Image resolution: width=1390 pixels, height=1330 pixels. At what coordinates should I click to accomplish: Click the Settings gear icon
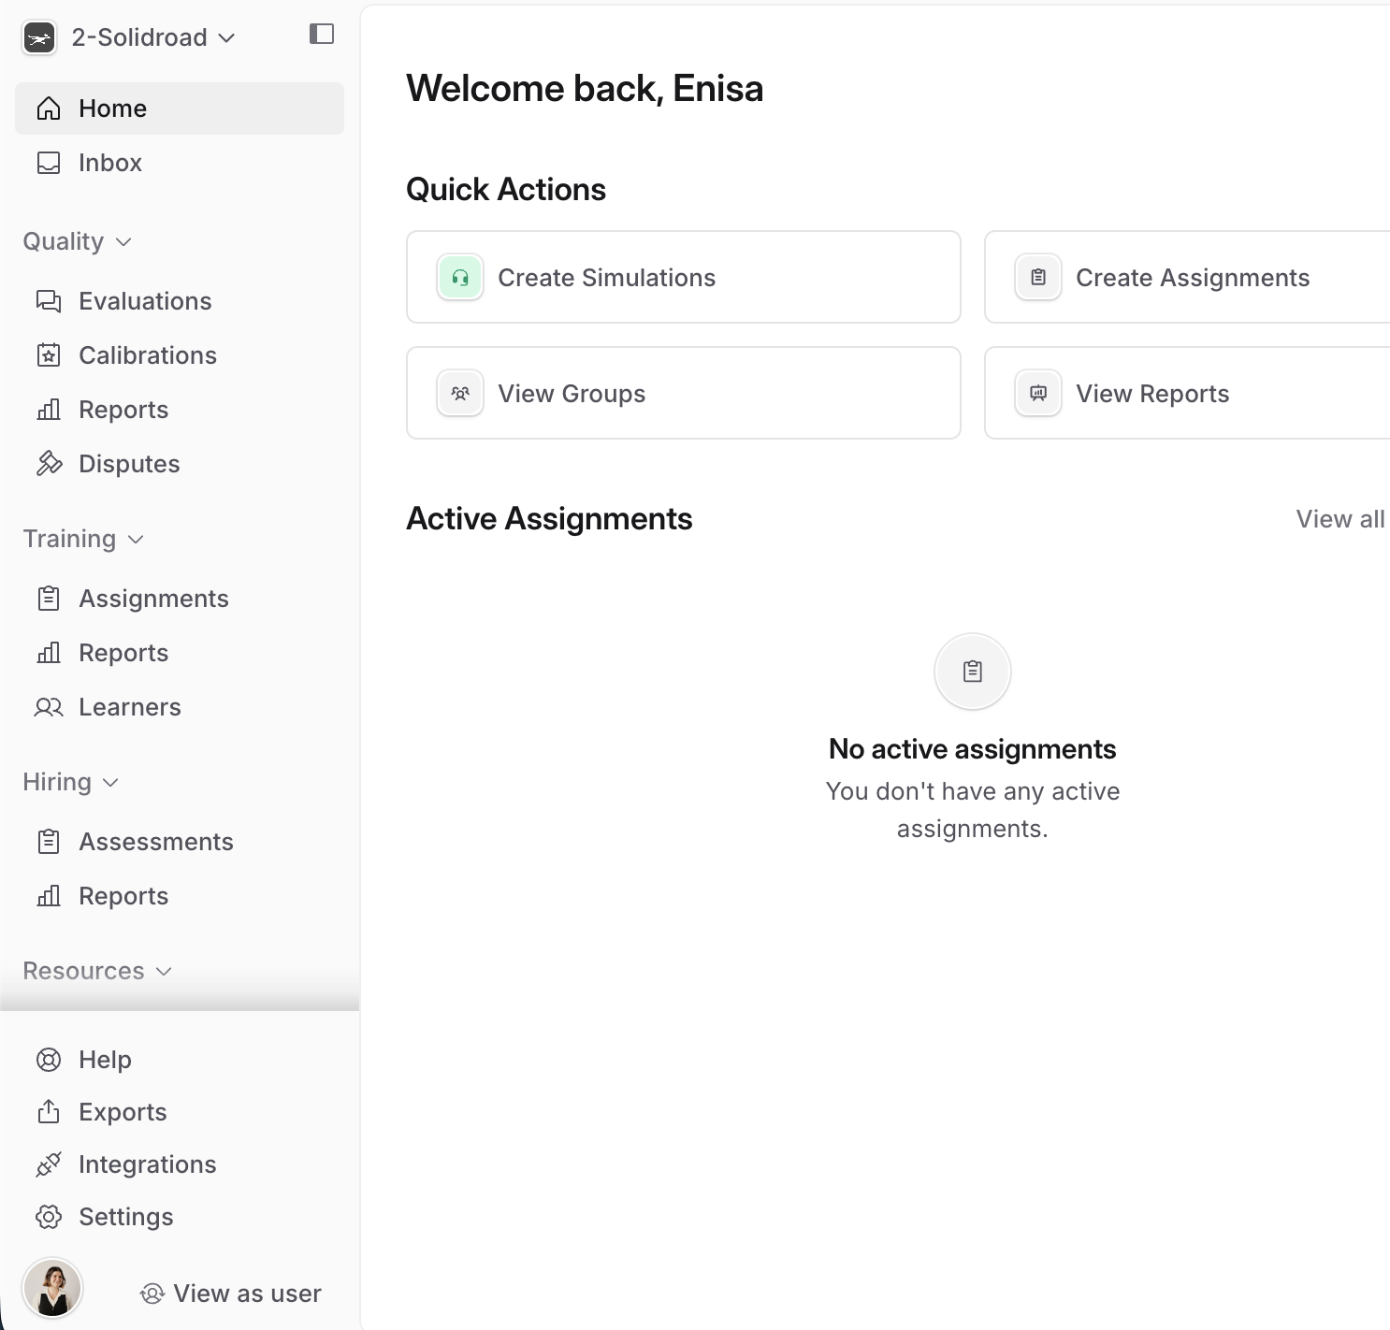49,1217
